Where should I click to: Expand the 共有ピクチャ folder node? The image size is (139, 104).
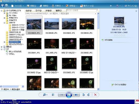[x=4, y=18]
